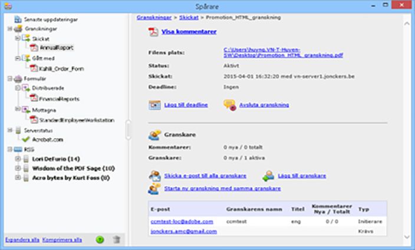Image resolution: width=415 pixels, height=250 pixels.
Task: Click Komprimera alla link
Action: tap(62, 240)
